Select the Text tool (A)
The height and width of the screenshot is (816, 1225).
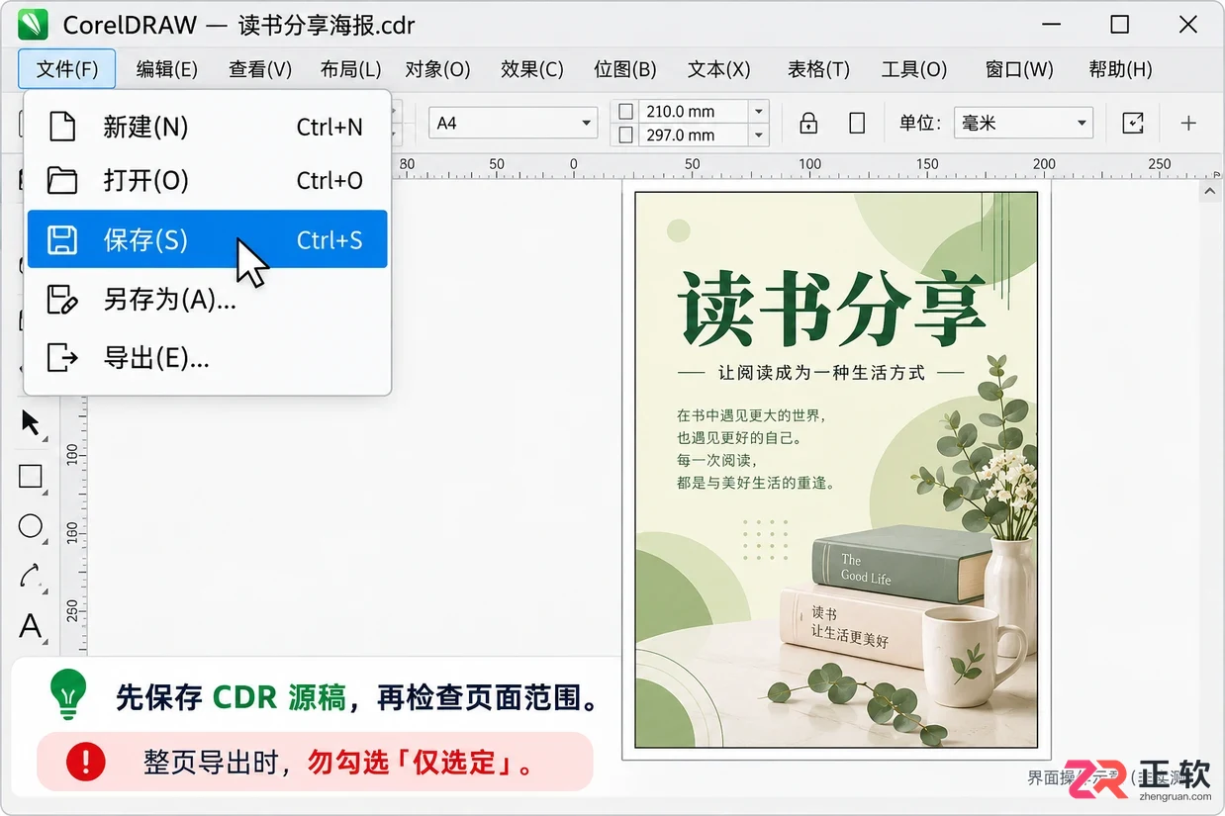click(x=31, y=626)
